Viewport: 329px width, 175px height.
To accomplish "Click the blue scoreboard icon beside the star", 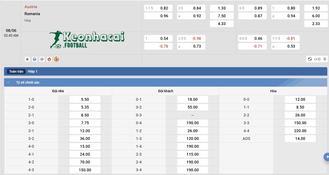I will pyautogui.click(x=35, y=59).
